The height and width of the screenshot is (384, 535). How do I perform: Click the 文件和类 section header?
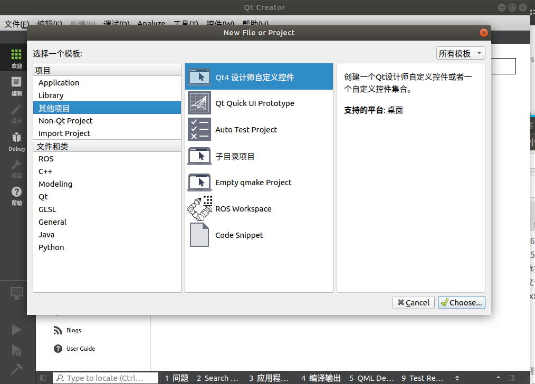(x=107, y=146)
